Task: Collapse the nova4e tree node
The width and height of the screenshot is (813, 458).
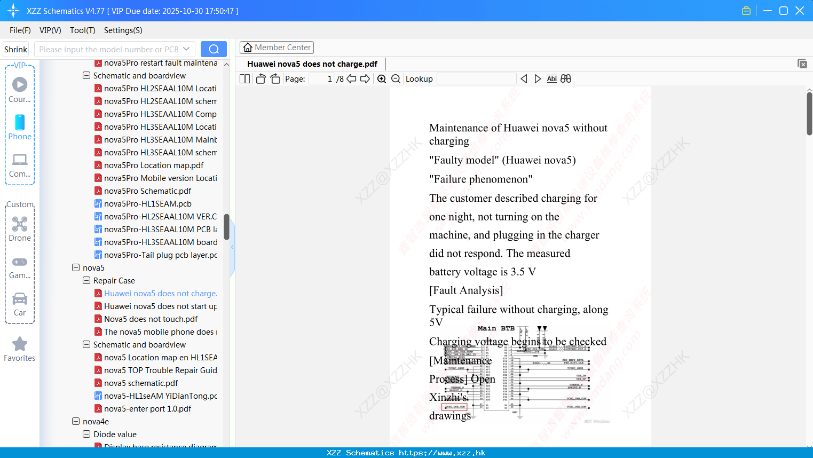Action: (x=76, y=421)
